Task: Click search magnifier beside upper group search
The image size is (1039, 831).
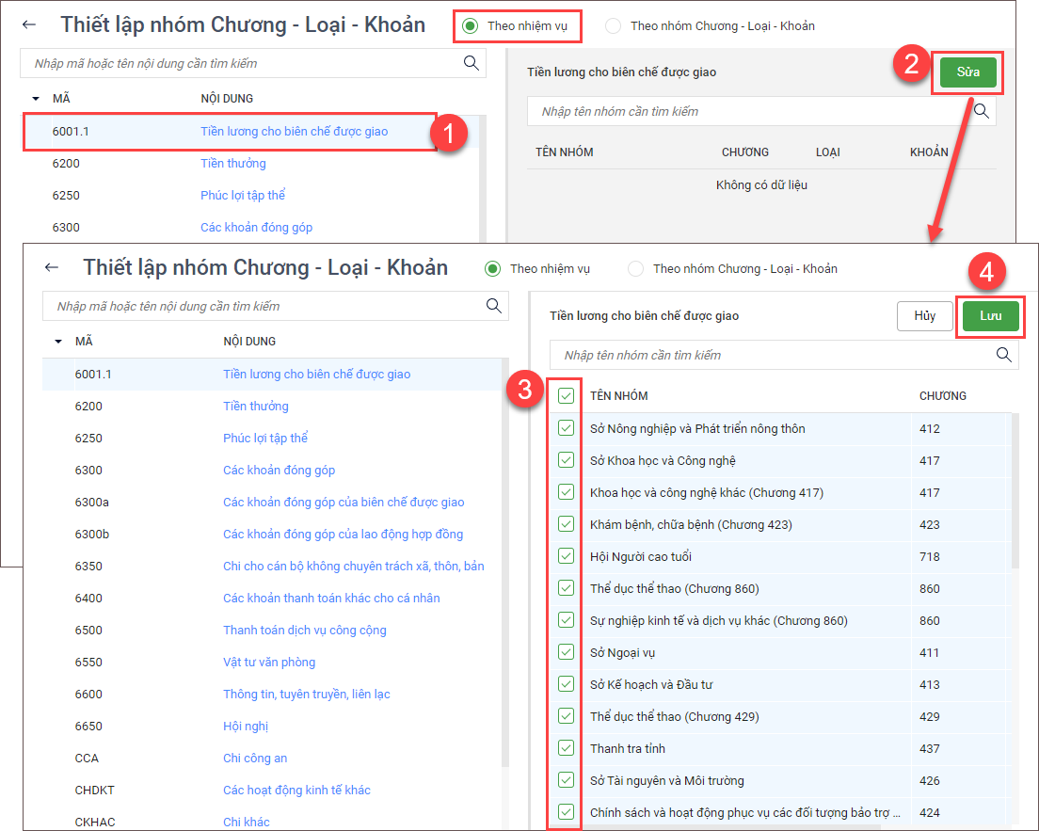Action: point(982,111)
